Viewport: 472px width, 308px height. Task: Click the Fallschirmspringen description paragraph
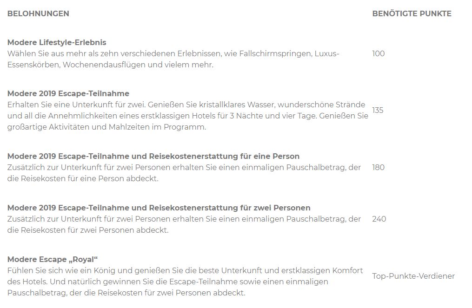click(x=173, y=59)
